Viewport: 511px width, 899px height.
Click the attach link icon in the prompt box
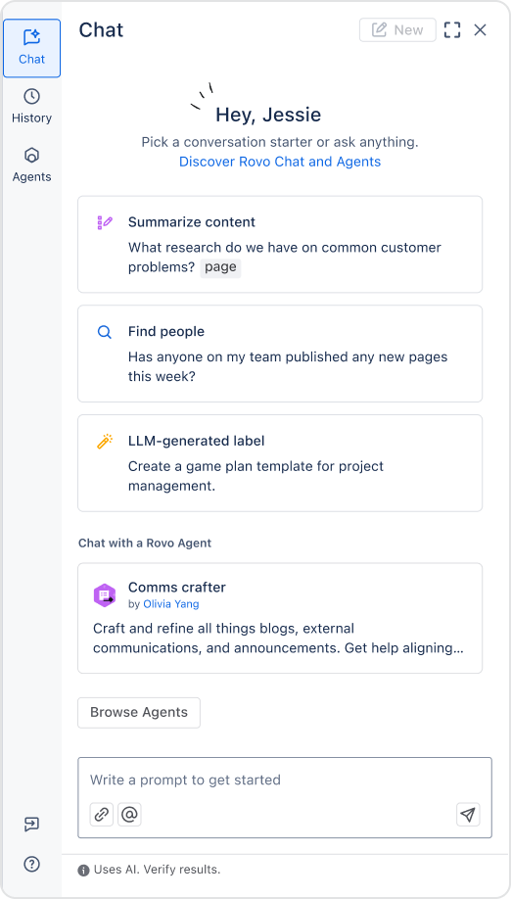pyautogui.click(x=102, y=814)
